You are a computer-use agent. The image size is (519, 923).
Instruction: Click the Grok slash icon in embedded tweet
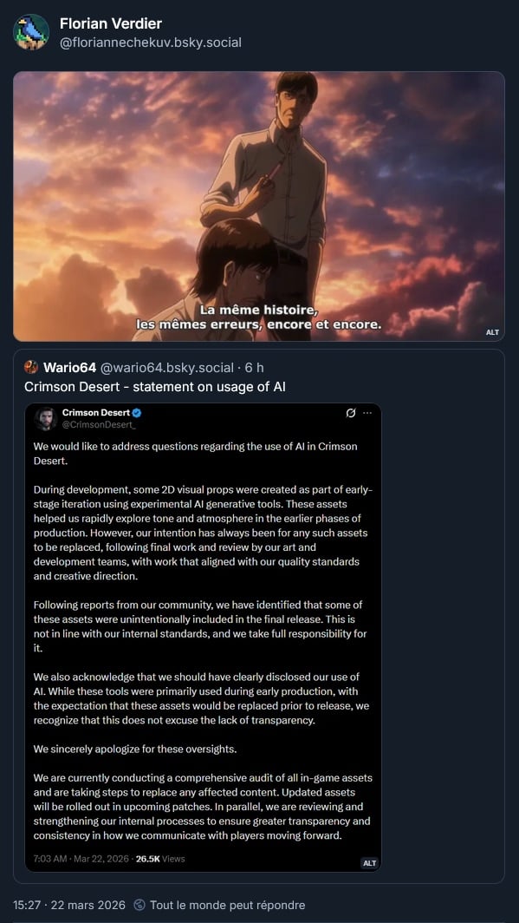tap(351, 413)
